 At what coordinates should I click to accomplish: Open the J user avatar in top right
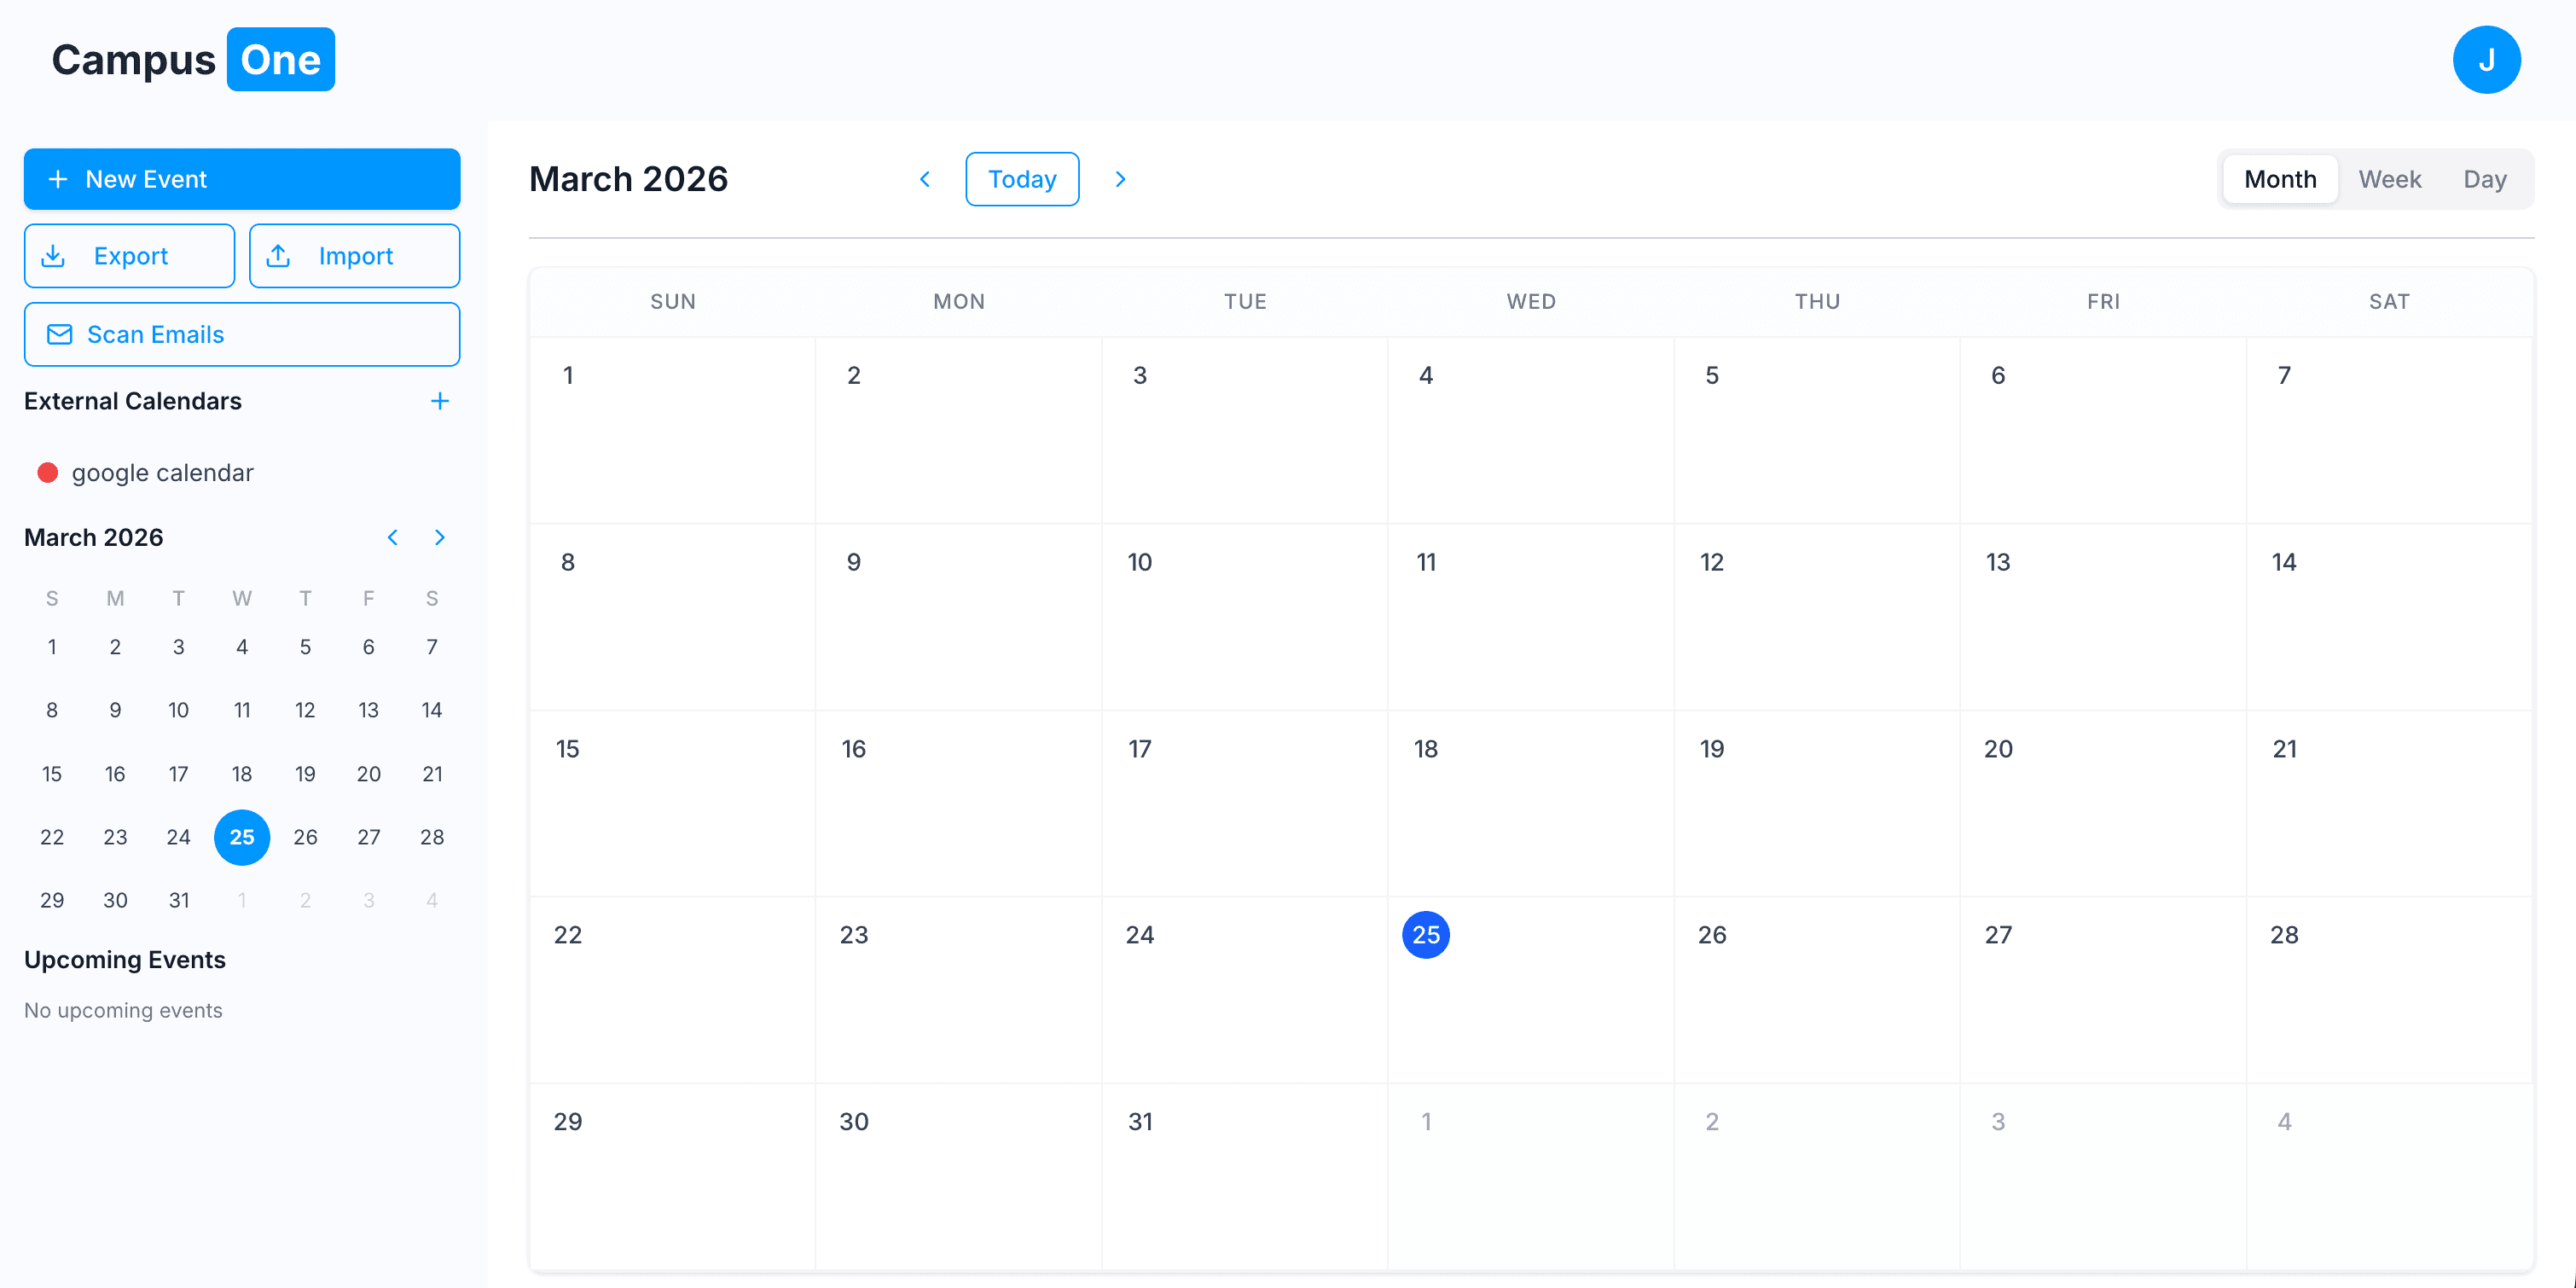click(2487, 59)
